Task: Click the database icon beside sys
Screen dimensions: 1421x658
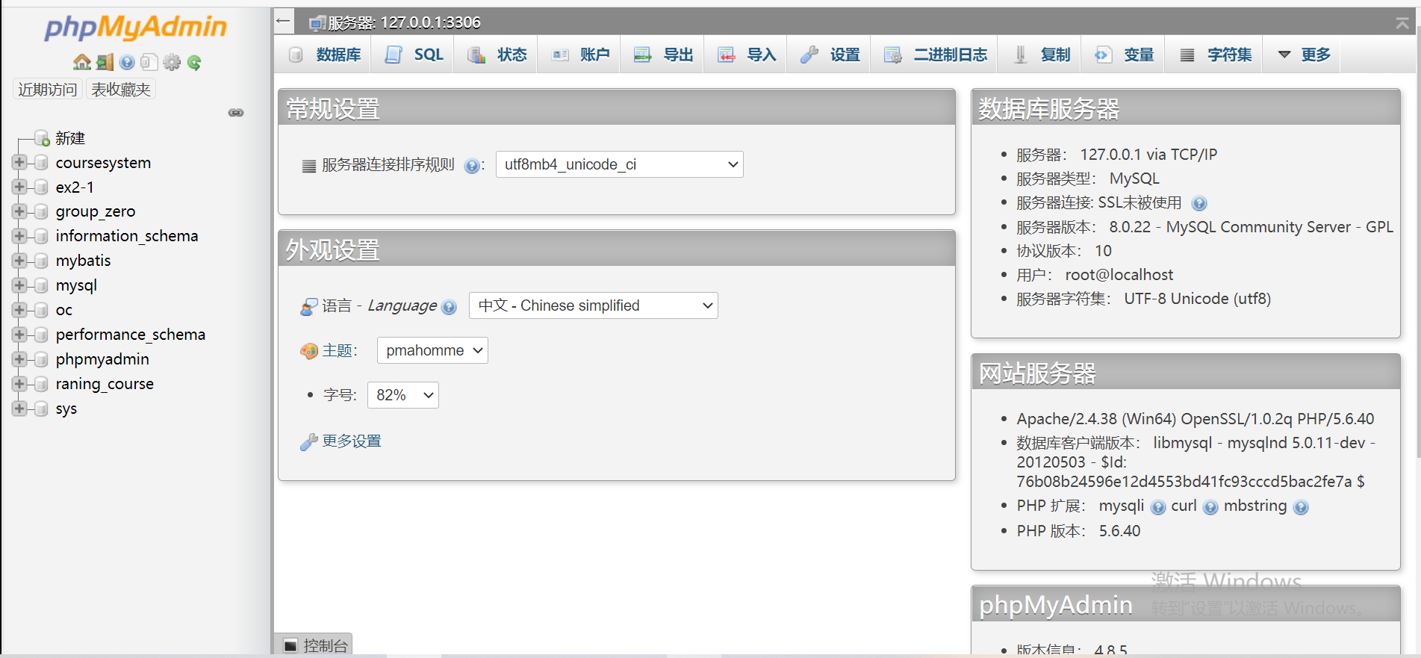Action: 41,409
